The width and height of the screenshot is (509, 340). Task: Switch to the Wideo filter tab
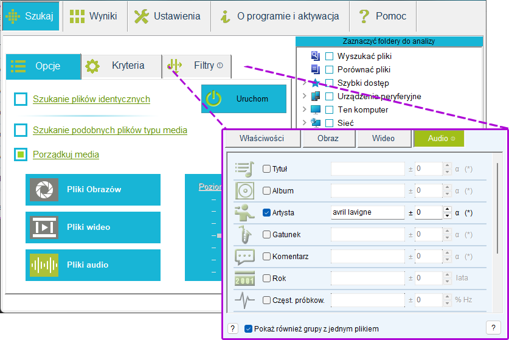383,138
